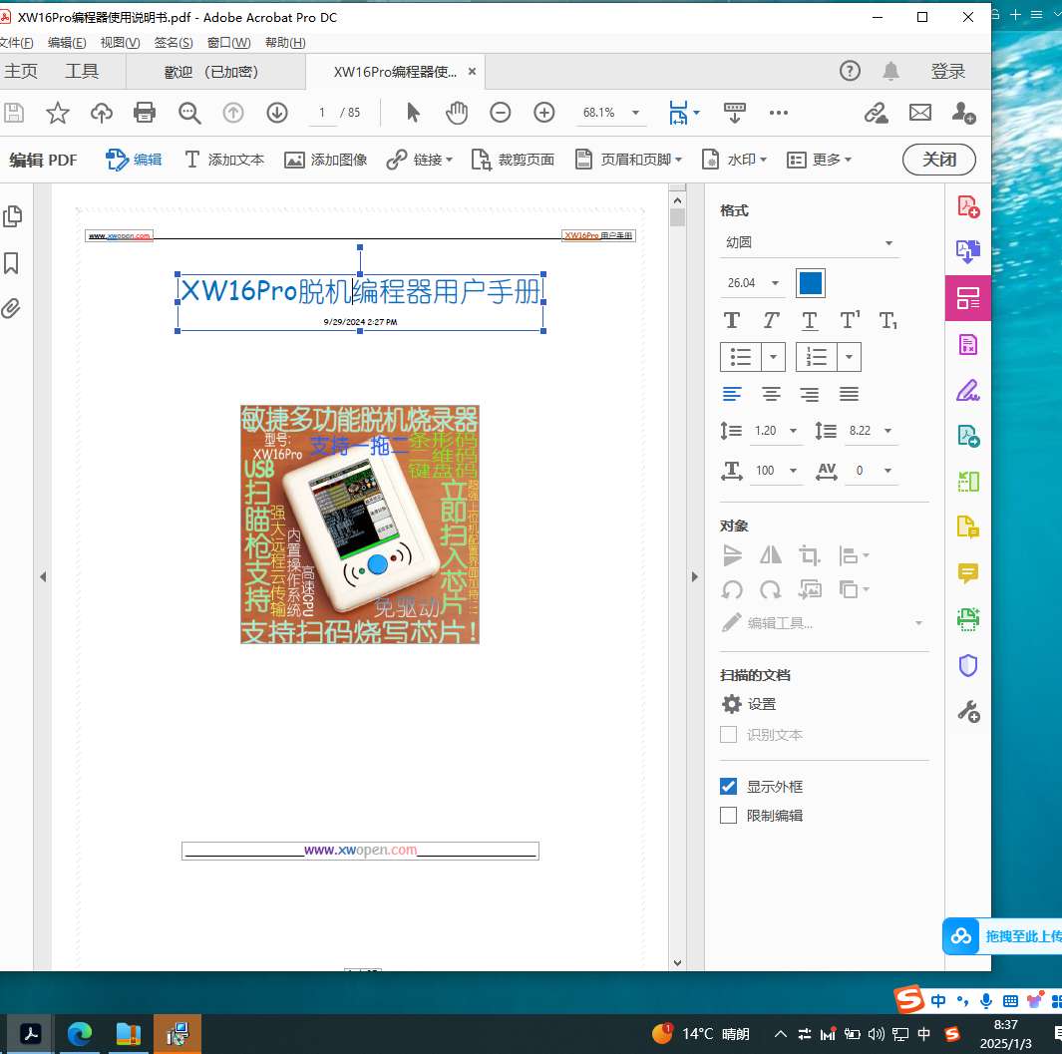
Task: Open page thumbnails panel
Action: pos(12,216)
